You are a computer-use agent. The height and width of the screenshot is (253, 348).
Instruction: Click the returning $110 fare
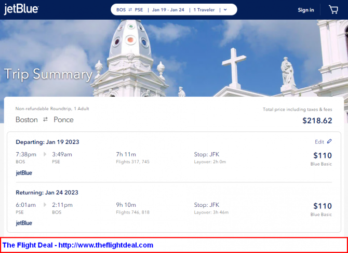(323, 206)
